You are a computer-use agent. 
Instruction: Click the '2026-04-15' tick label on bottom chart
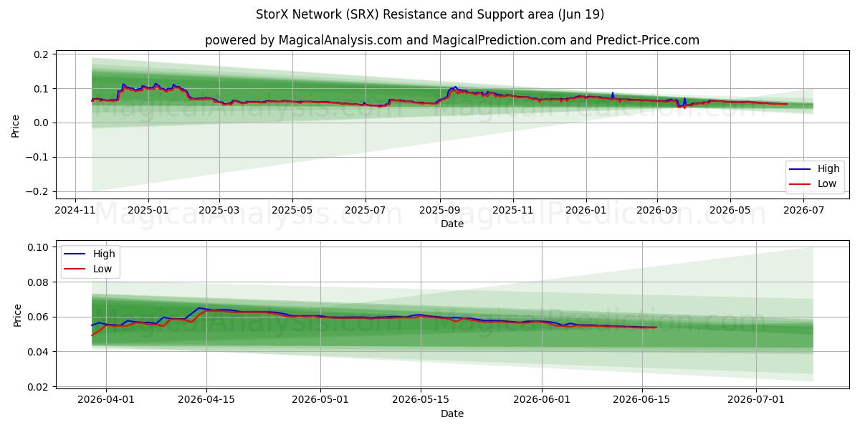pyautogui.click(x=206, y=401)
